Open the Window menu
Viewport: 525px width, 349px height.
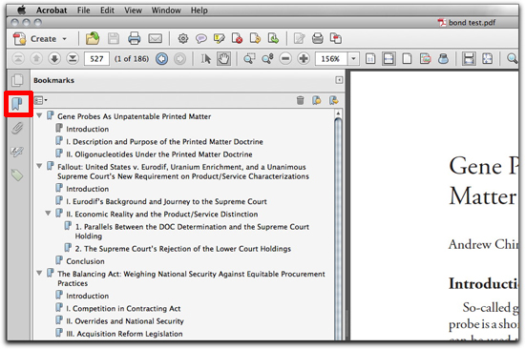(x=166, y=10)
